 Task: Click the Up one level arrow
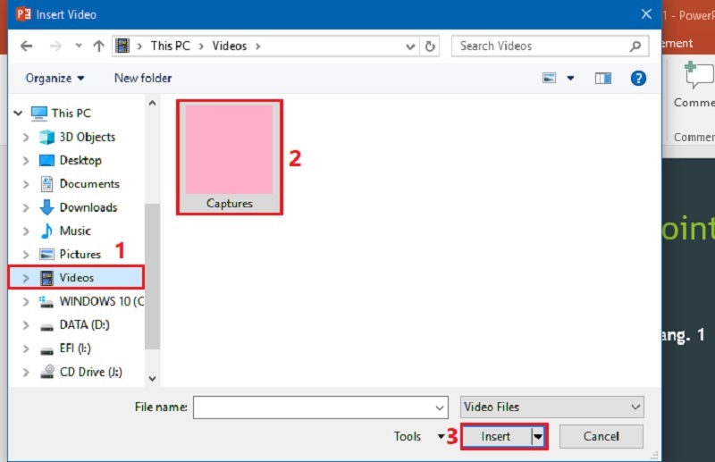pos(97,46)
